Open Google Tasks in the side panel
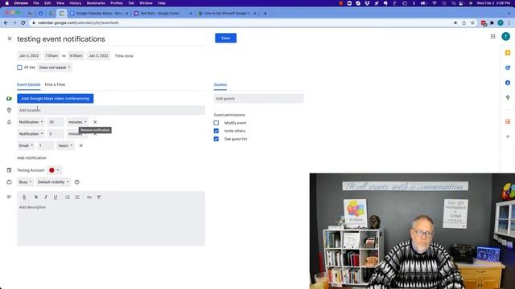The width and height of the screenshot is (515, 289). coord(508,67)
